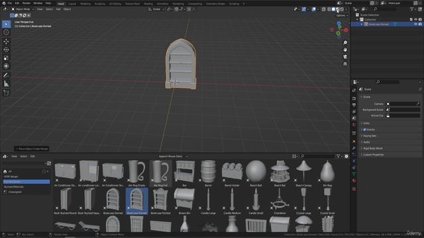
Task: Select the Barrel asset thumbnail
Action: (208, 173)
